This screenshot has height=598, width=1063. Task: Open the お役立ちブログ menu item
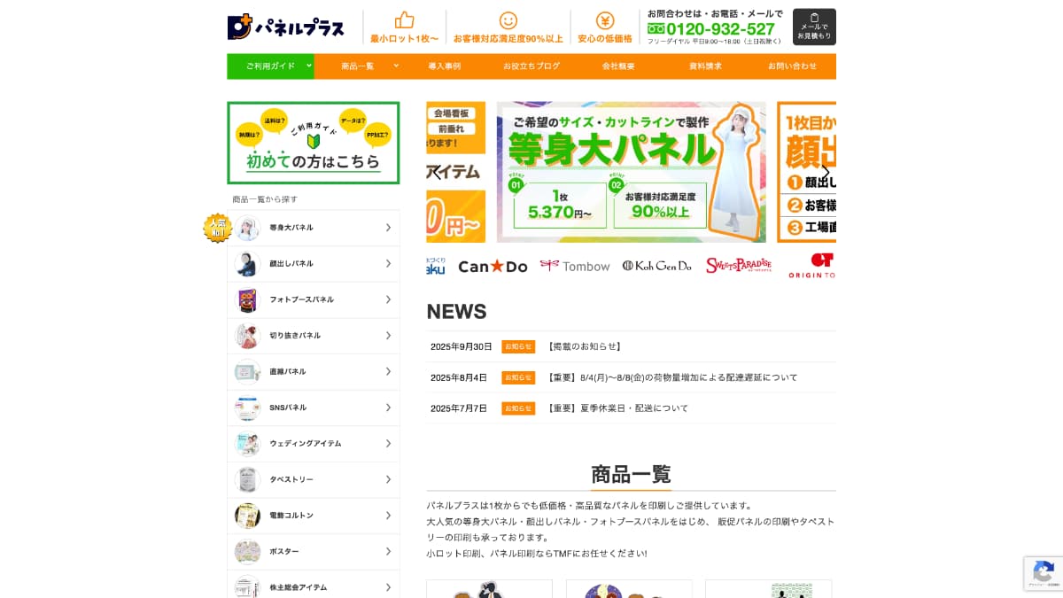tap(531, 66)
